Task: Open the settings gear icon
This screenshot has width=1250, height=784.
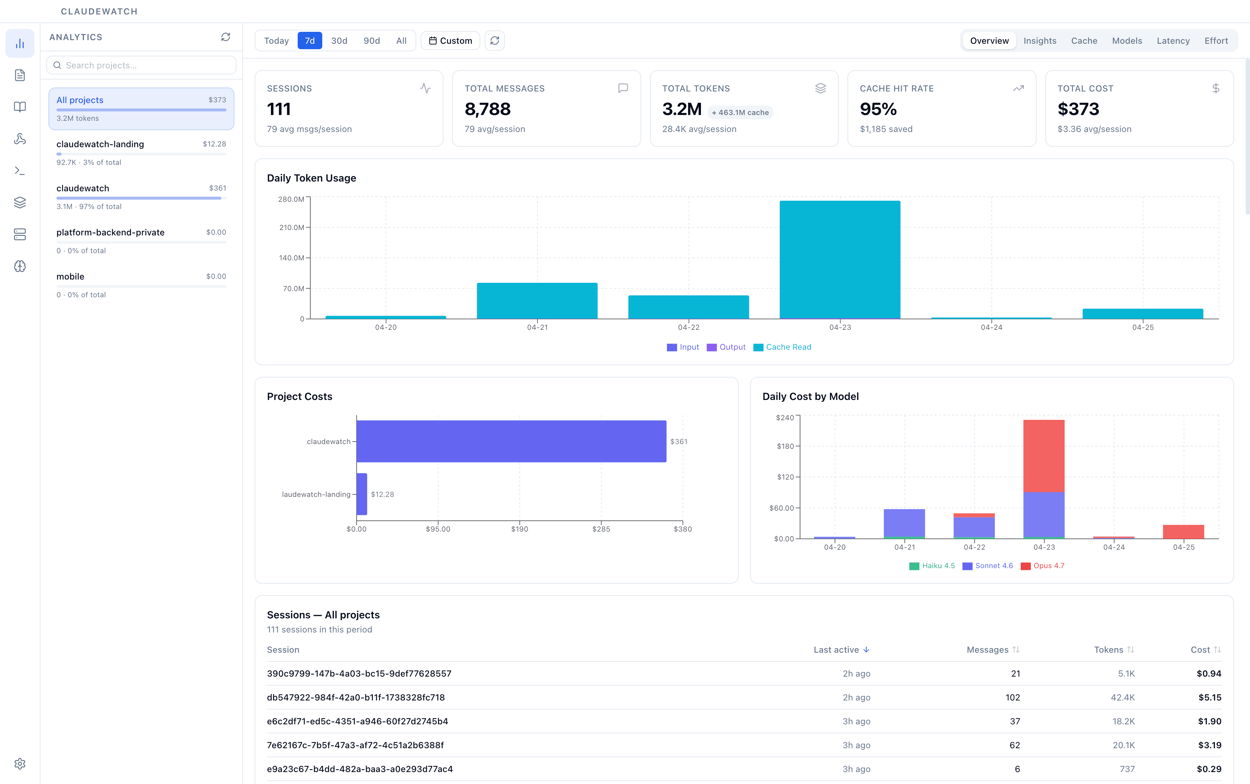Action: 20,763
